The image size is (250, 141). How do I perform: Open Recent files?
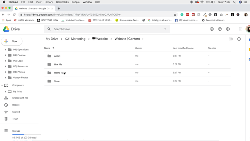pos(16,105)
